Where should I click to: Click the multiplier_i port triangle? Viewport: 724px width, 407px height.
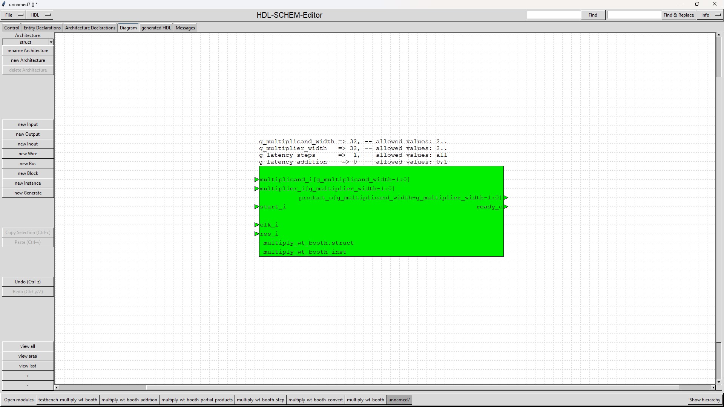click(257, 189)
